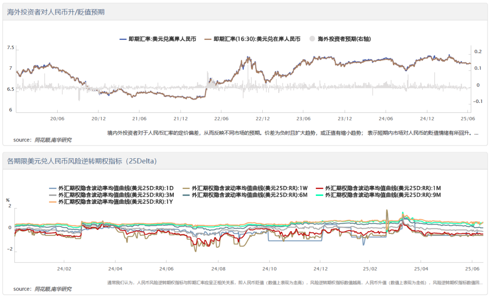Click the grey 海外投资者预期(右轴) legend dot
Image resolution: width=490 pixels, height=297 pixels.
coord(312,39)
